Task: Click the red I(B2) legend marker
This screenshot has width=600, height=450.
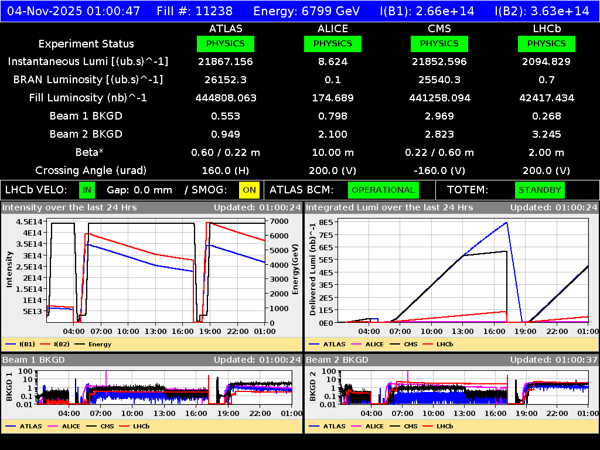Action: 46,344
